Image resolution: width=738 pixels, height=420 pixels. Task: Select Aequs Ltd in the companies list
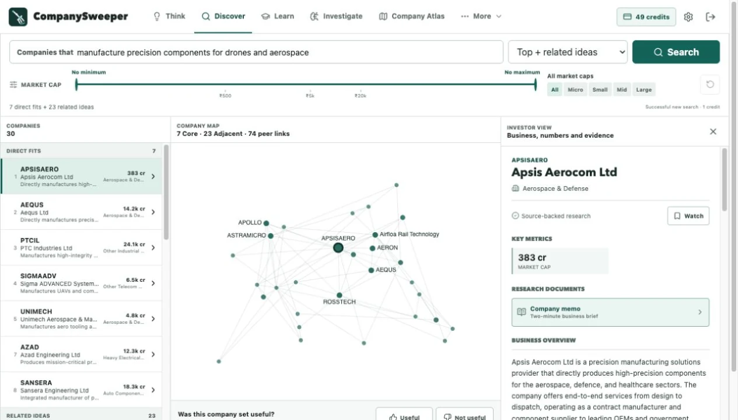click(82, 212)
